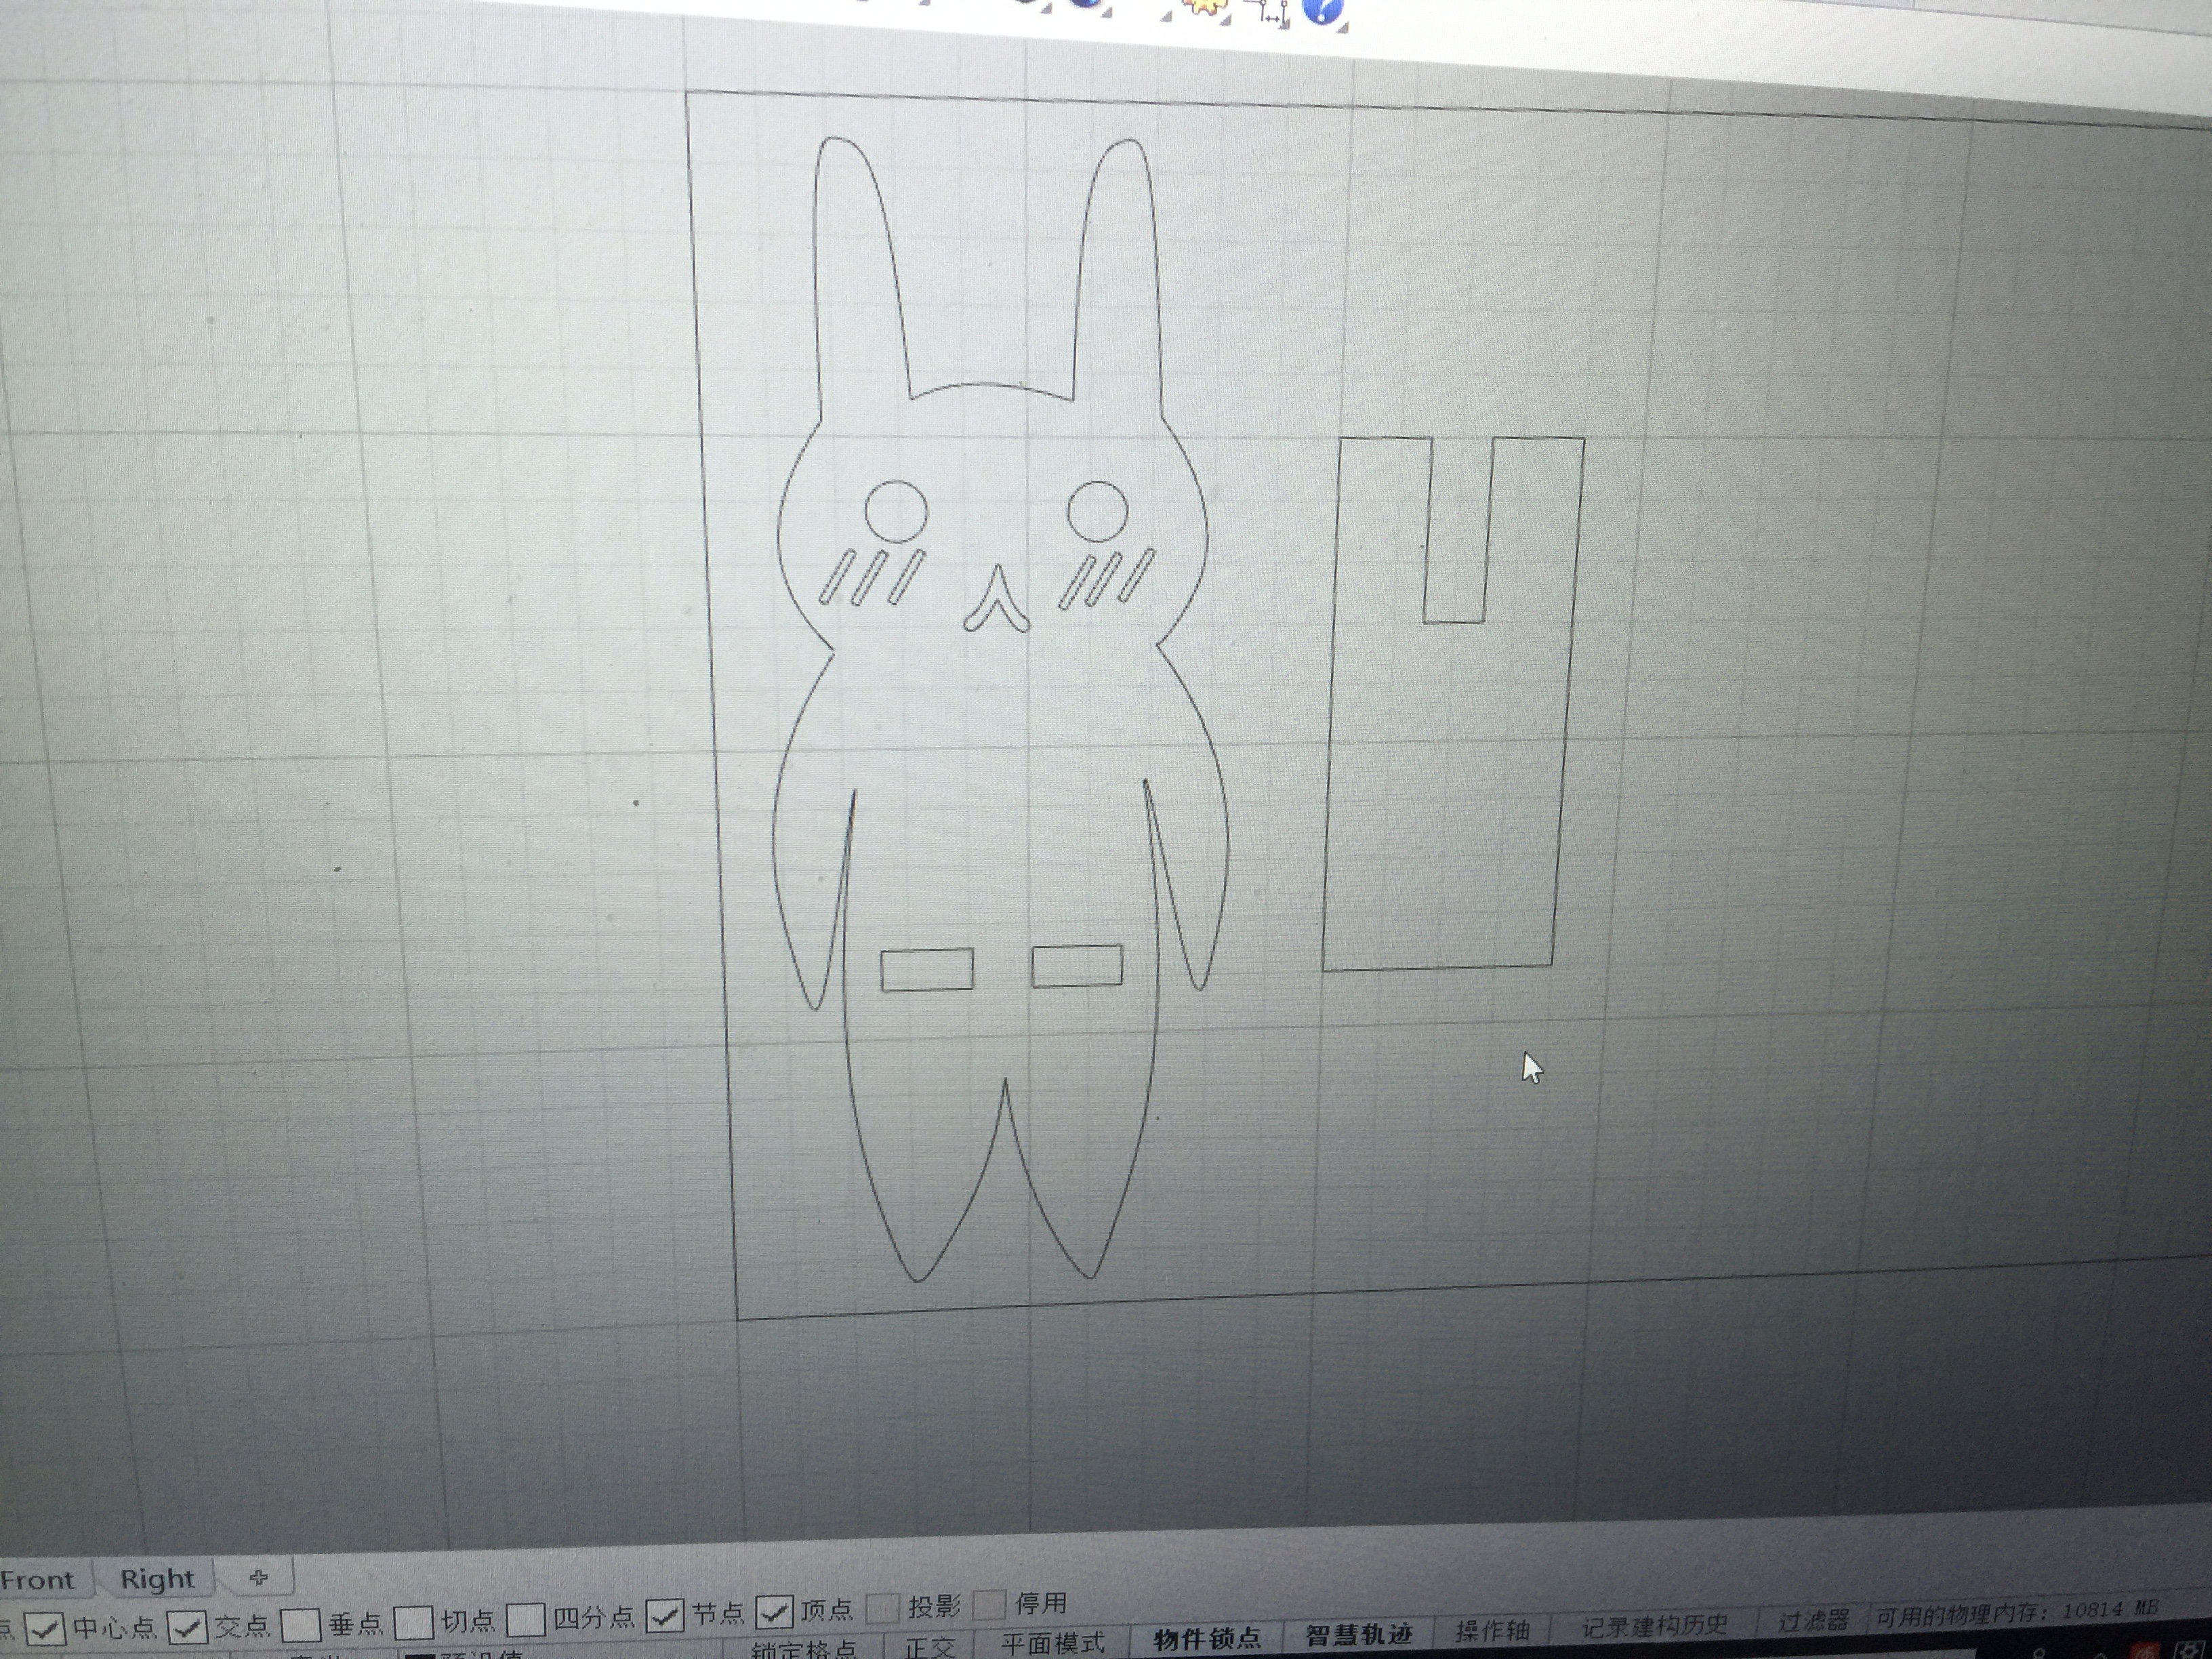Open the options gear icon
Screen dimensions: 2212x1659
1204,9
